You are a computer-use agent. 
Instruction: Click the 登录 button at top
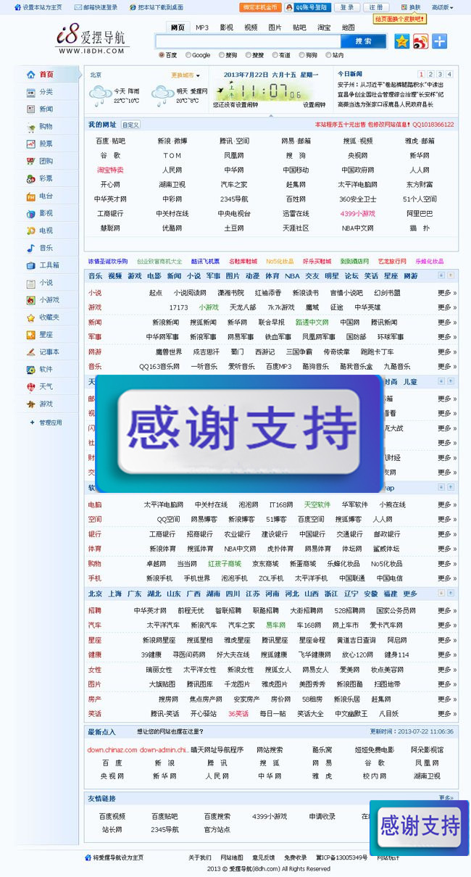coord(348,7)
